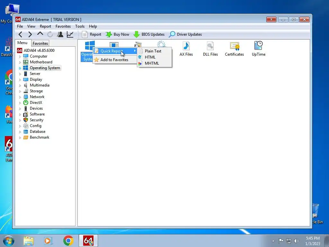Image resolution: width=329 pixels, height=247 pixels.
Task: Open File Explorer from the taskbar
Action: point(29,241)
